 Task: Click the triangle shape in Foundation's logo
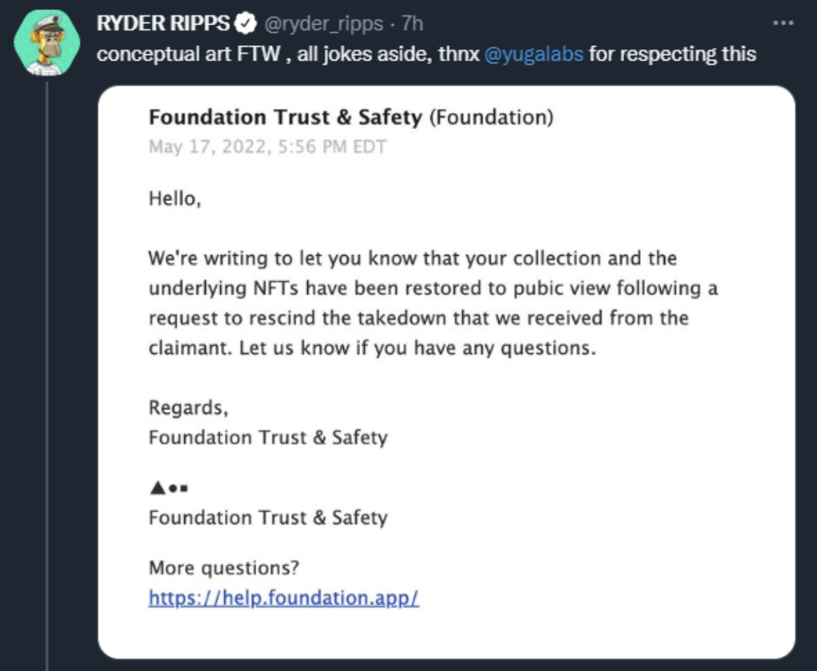tap(157, 488)
